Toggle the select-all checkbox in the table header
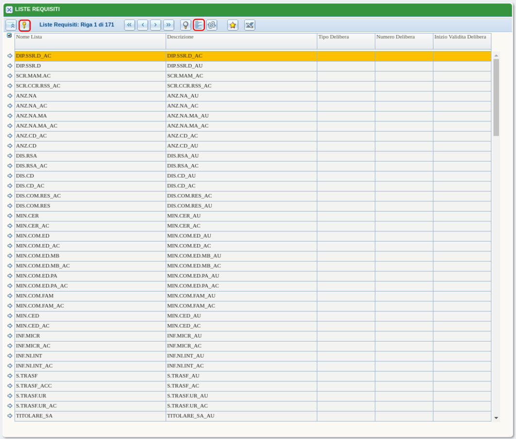 [9, 35]
